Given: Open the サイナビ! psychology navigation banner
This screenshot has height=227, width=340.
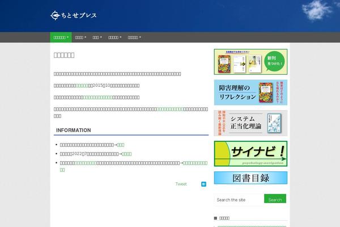Looking at the screenshot, I should (250, 154).
